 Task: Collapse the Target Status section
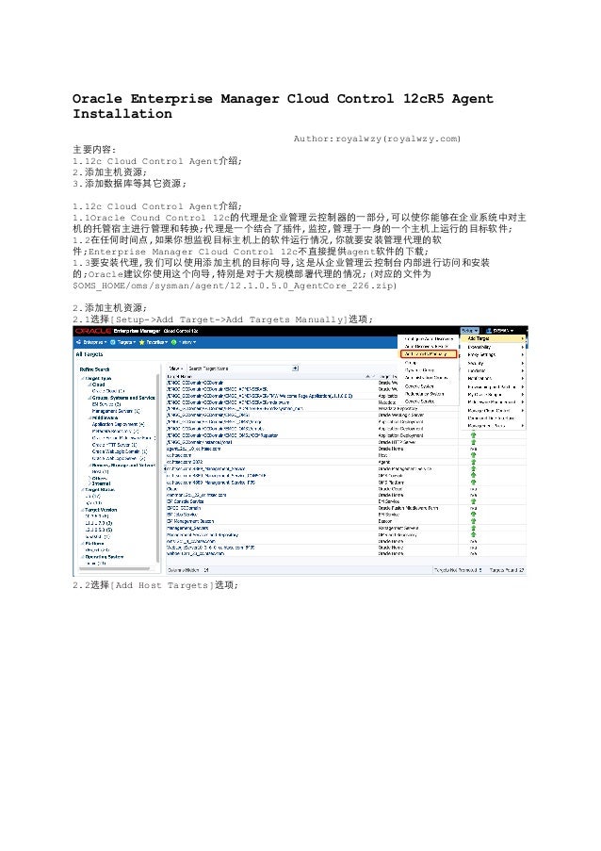[x=83, y=489]
